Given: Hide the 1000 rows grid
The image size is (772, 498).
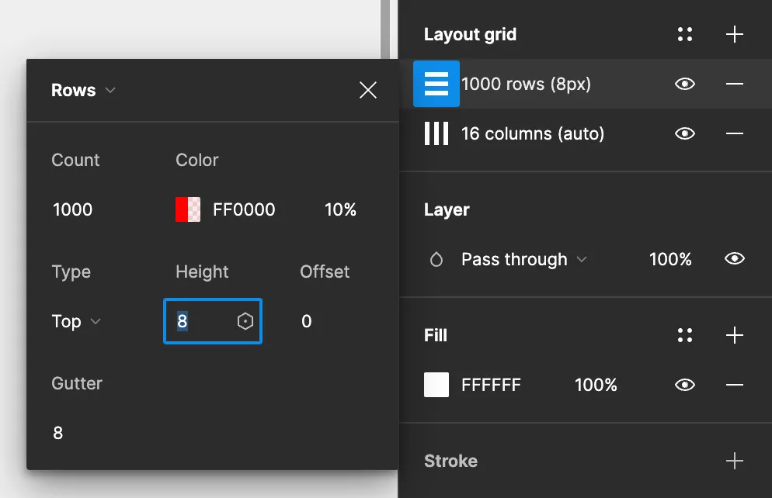Looking at the screenshot, I should [x=684, y=84].
